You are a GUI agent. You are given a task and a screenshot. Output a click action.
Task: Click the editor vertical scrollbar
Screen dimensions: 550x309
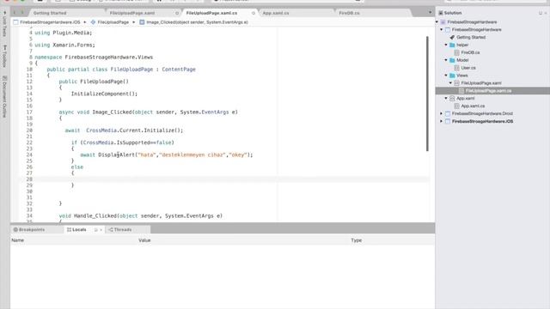pyautogui.click(x=427, y=94)
